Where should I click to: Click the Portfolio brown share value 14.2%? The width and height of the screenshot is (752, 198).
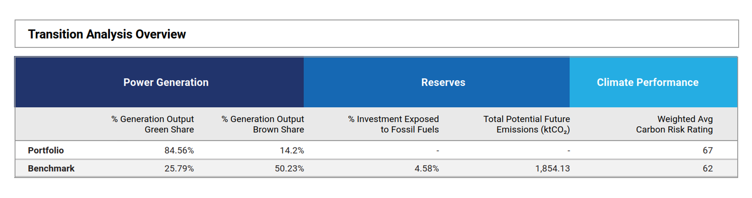pos(292,150)
